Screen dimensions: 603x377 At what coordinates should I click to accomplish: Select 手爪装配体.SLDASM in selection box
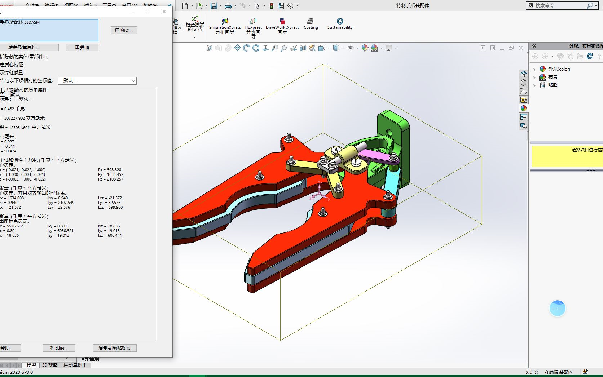click(x=20, y=22)
